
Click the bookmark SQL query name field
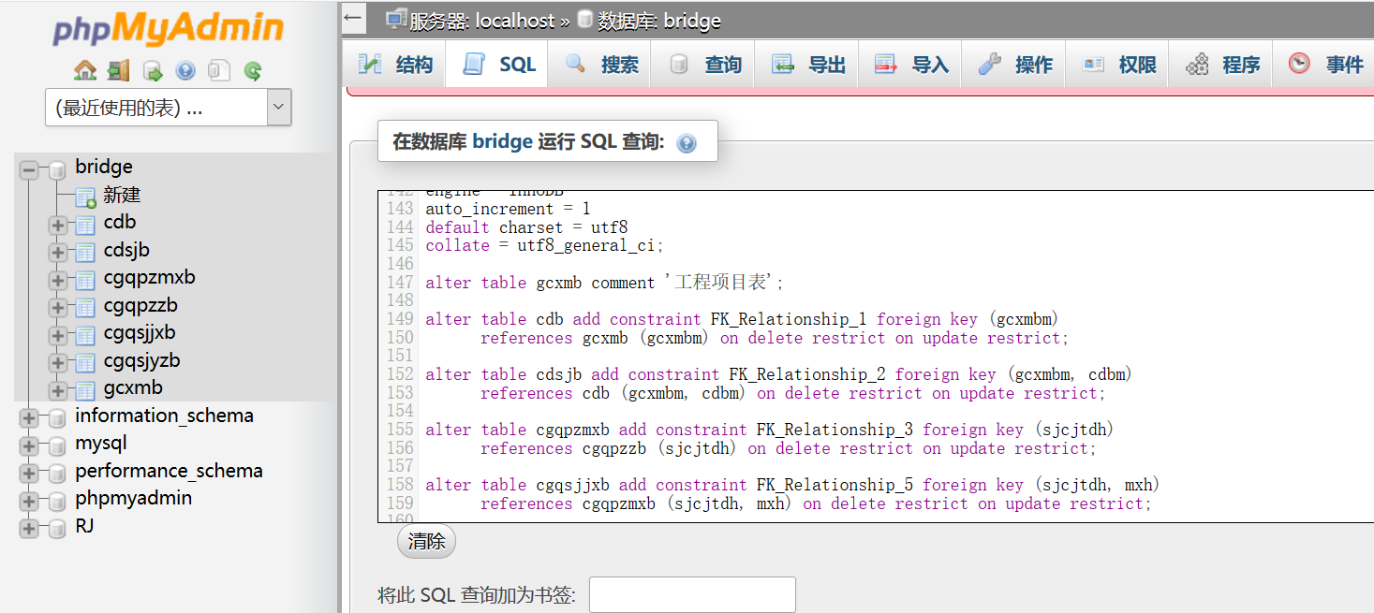(x=692, y=594)
